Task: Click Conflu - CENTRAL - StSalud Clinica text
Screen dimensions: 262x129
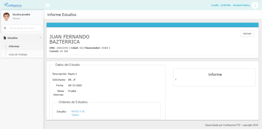Action: coord(231,5)
